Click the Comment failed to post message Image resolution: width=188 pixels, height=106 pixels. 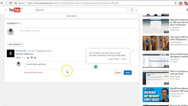(33, 72)
